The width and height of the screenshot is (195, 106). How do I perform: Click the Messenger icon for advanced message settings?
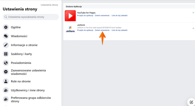tap(6, 72)
